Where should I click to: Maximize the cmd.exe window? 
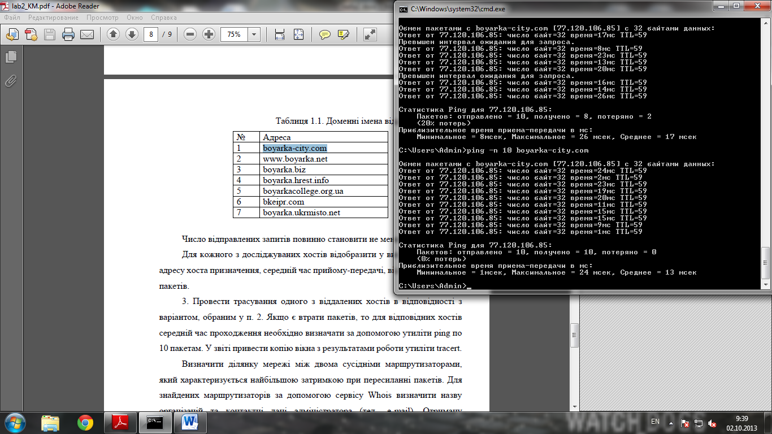point(735,6)
